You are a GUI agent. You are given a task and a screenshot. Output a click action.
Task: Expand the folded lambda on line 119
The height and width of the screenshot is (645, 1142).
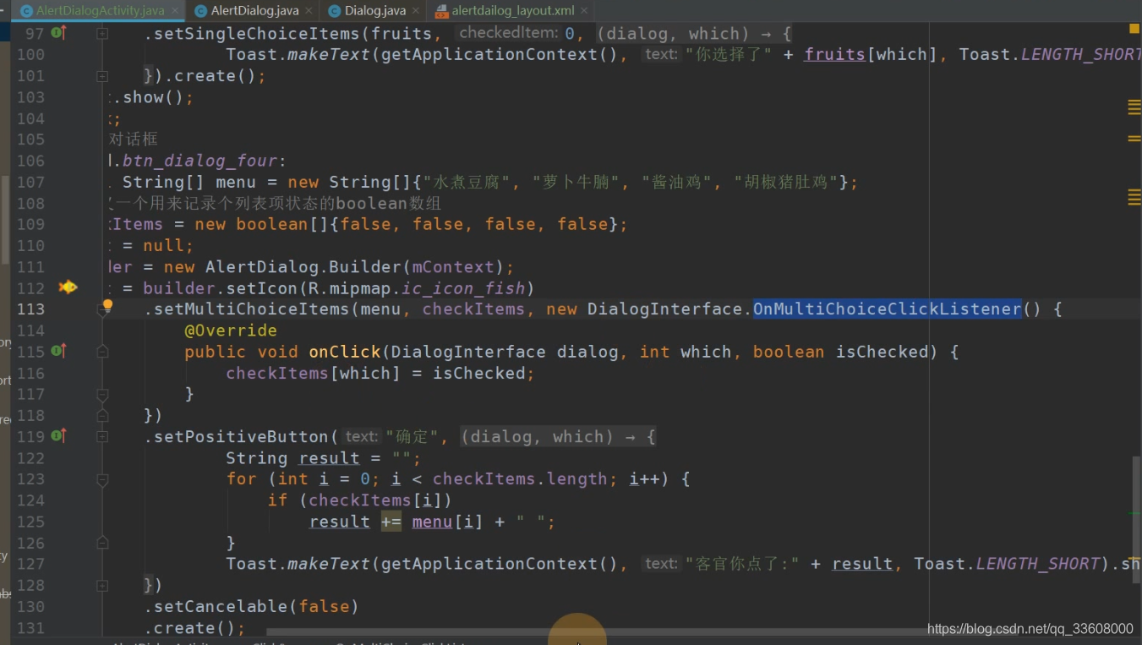coord(102,437)
